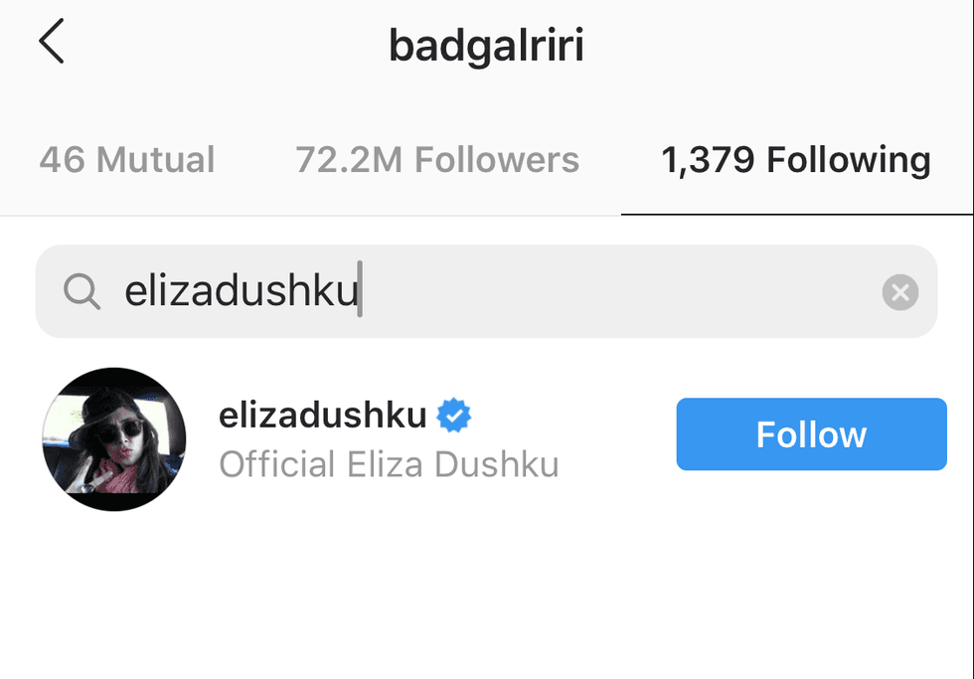Follow the elizadushku account
Image resolution: width=974 pixels, height=679 pixels.
pyautogui.click(x=811, y=434)
